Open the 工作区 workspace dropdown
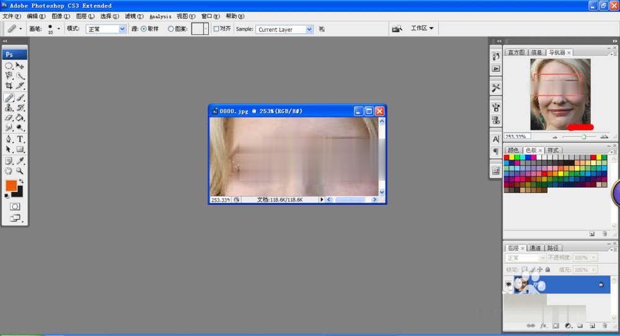Viewport: 620px width, 336px height. pos(422,28)
